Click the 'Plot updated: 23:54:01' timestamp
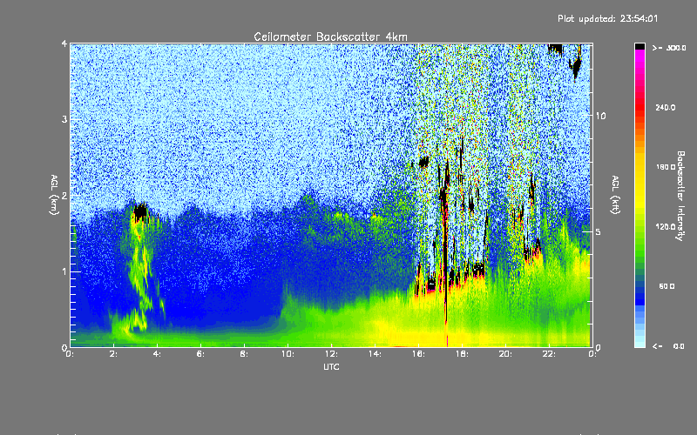 pos(607,18)
